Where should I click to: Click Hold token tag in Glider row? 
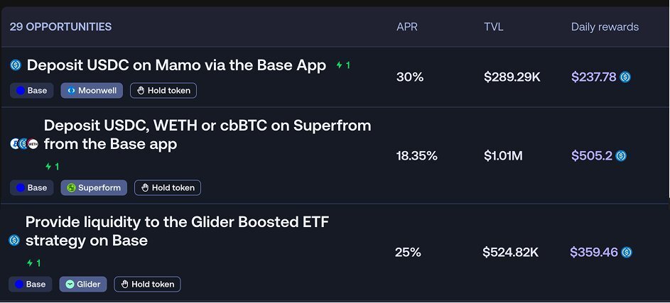(147, 285)
